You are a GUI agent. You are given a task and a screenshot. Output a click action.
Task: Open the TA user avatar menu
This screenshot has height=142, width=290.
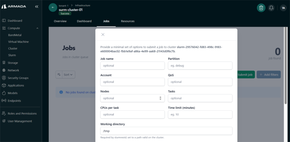[283, 8]
